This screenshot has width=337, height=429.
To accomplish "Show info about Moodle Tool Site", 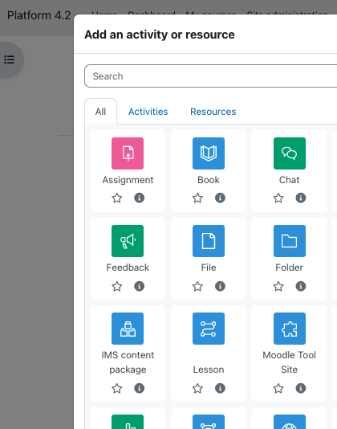I will pyautogui.click(x=301, y=388).
